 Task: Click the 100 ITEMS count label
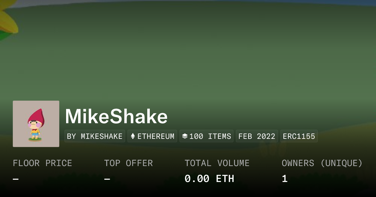tap(210, 136)
